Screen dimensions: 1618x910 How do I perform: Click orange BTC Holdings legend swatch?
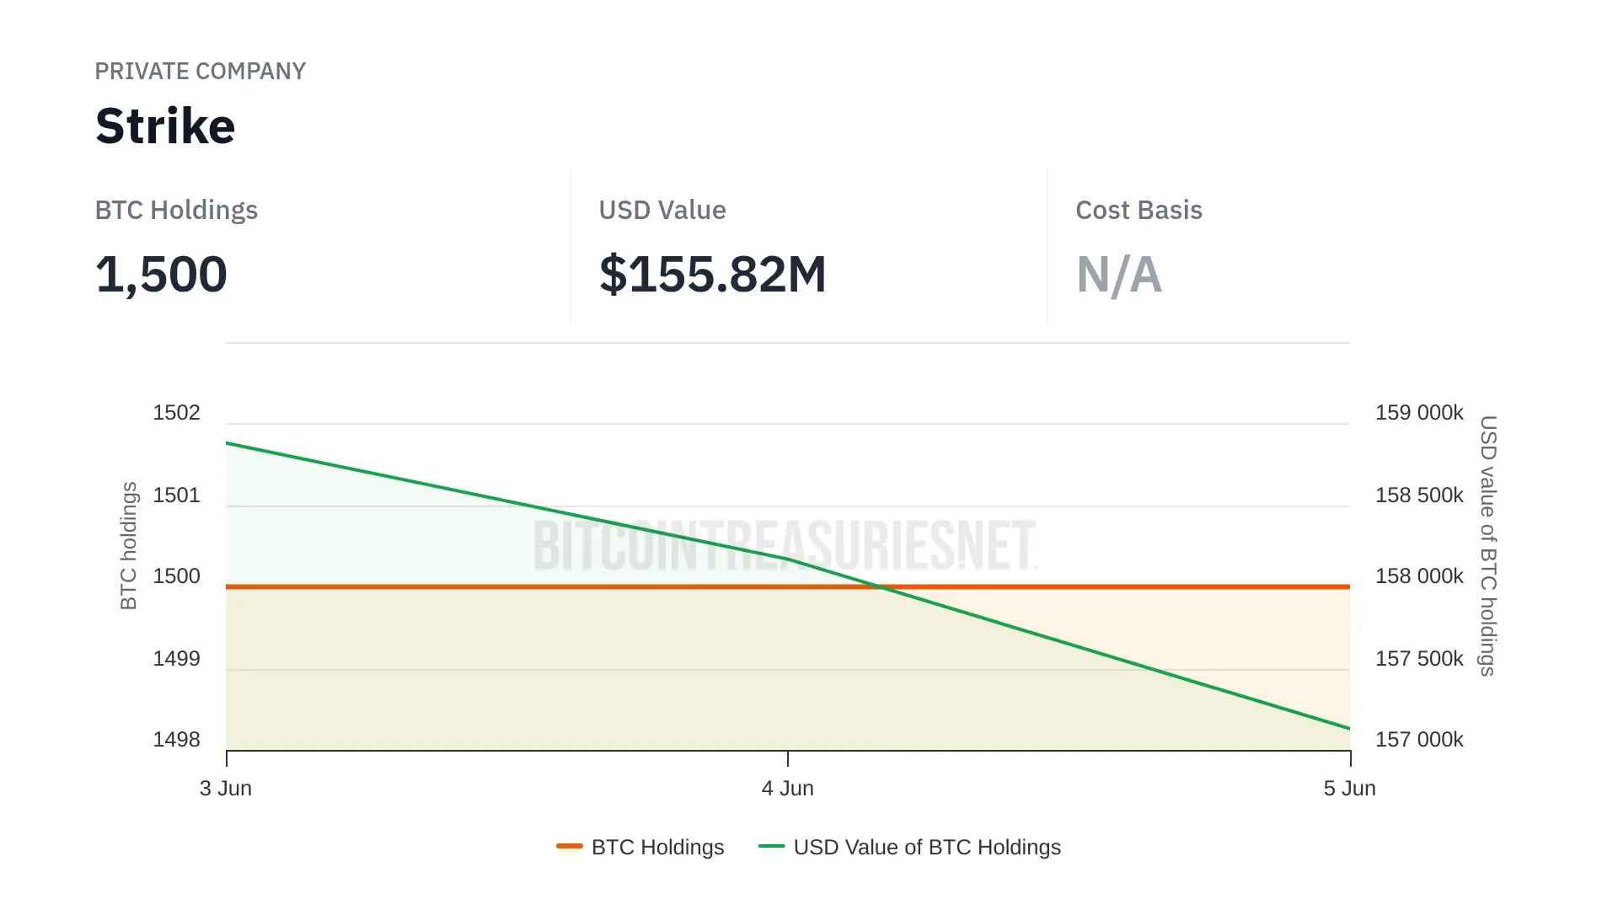coord(570,846)
